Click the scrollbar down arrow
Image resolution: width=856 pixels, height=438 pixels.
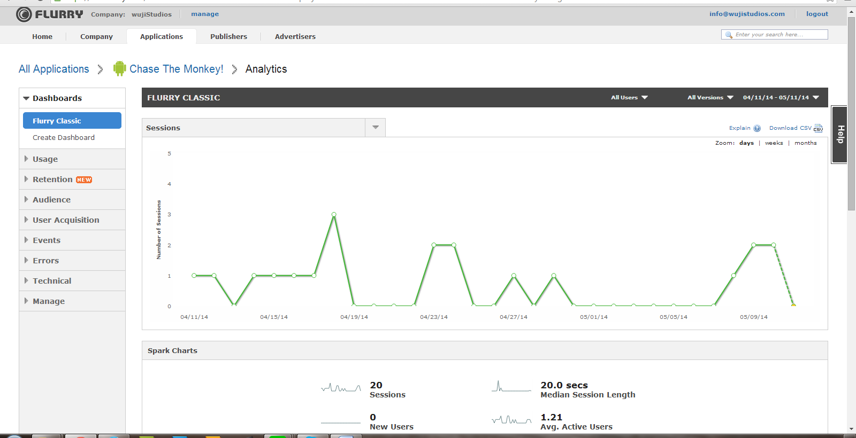851,429
